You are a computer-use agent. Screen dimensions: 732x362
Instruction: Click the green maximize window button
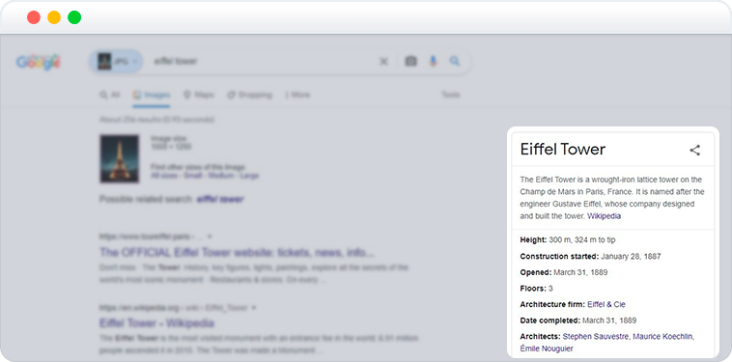[74, 17]
